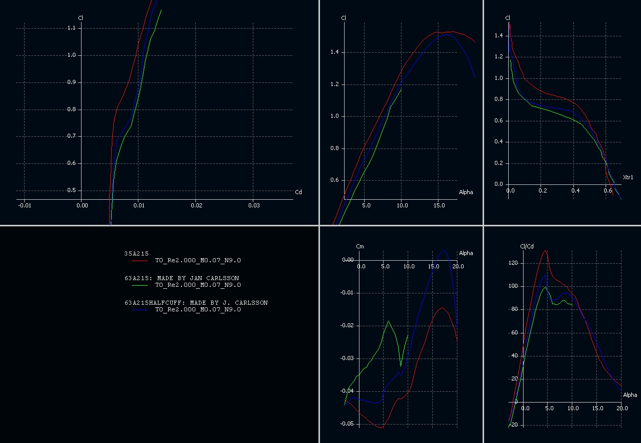Click the horizontal divider above the legend panel

tap(159, 225)
